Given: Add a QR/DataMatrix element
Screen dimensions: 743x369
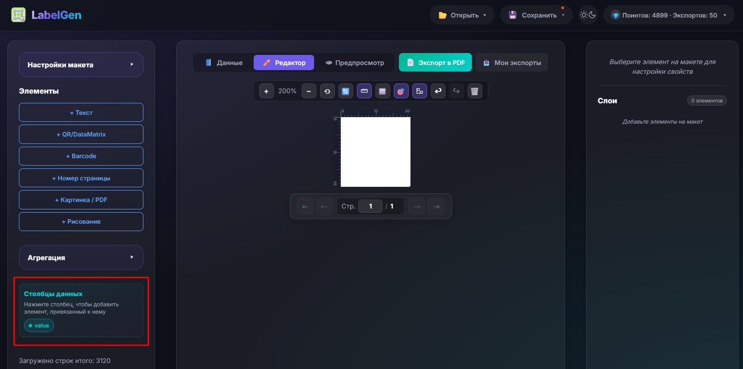Looking at the screenshot, I should [x=81, y=134].
